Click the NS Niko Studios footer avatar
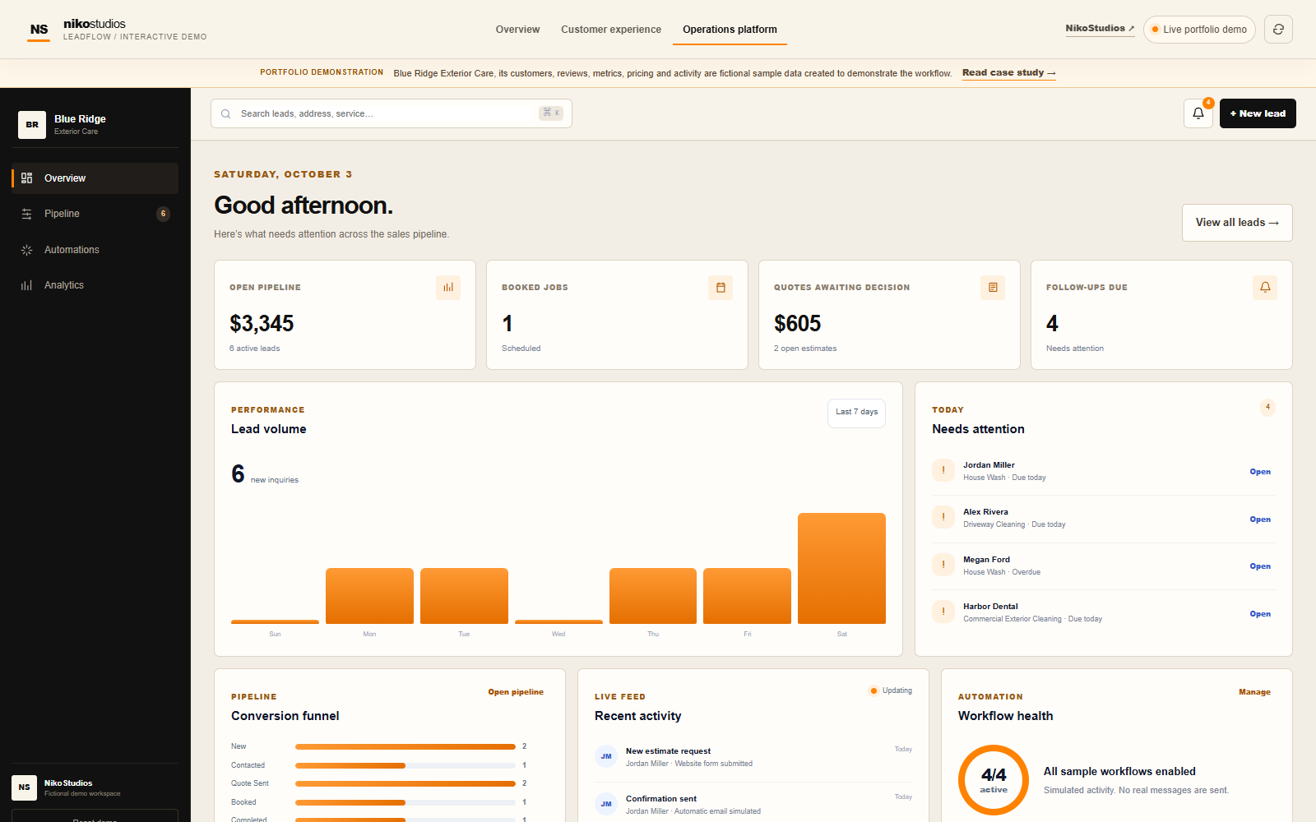 [x=24, y=787]
